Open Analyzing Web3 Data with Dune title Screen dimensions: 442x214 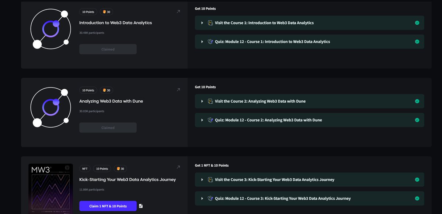coord(111,101)
